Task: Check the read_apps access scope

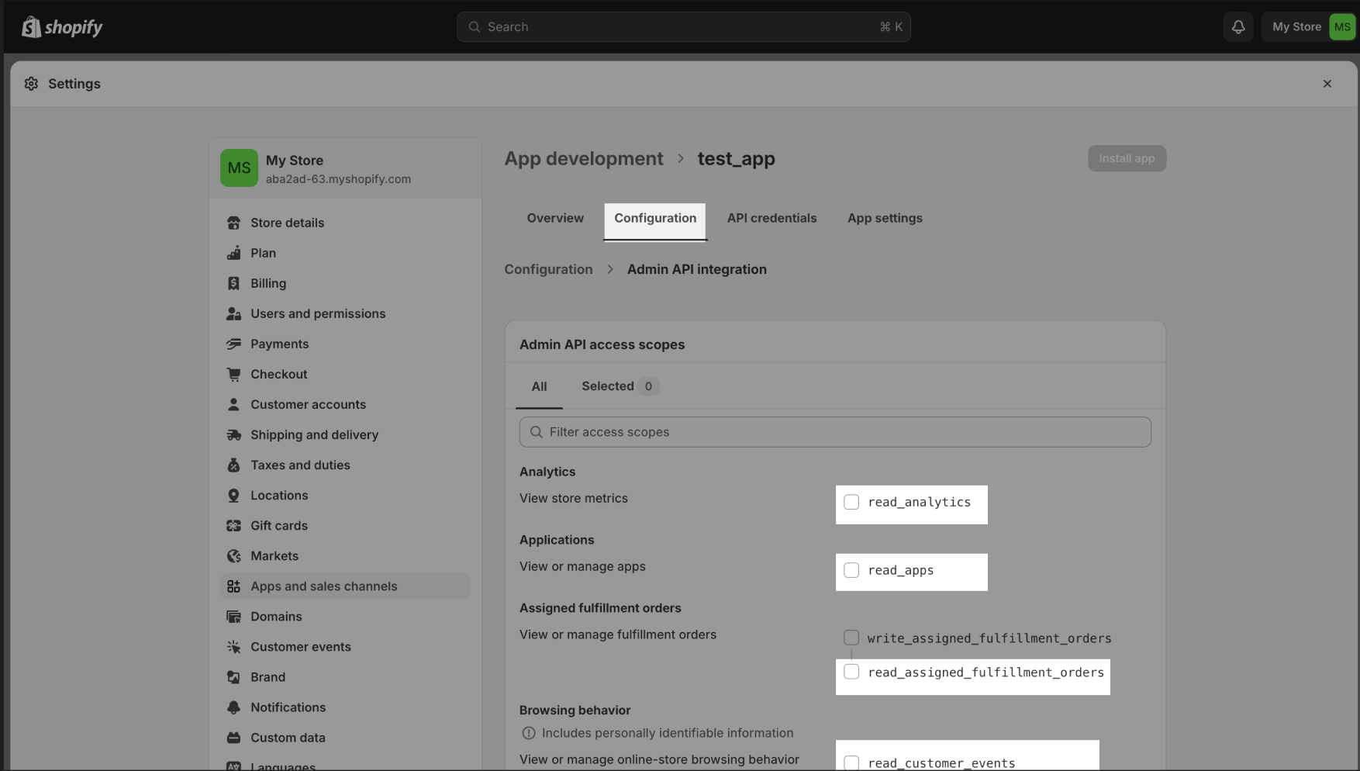Action: tap(851, 571)
